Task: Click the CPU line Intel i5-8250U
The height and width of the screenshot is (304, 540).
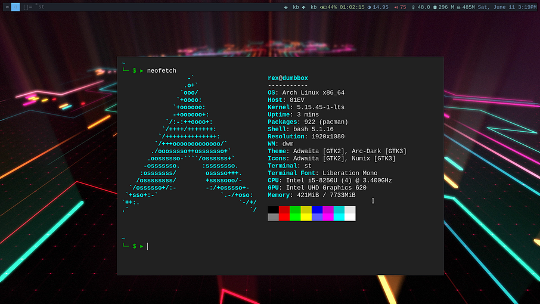Action: (330, 181)
